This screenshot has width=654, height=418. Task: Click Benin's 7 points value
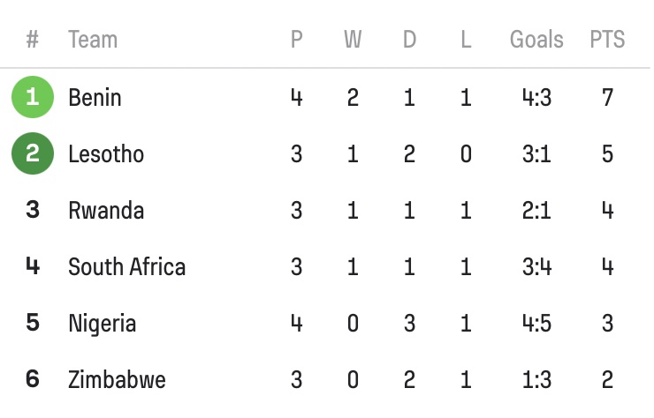607,97
